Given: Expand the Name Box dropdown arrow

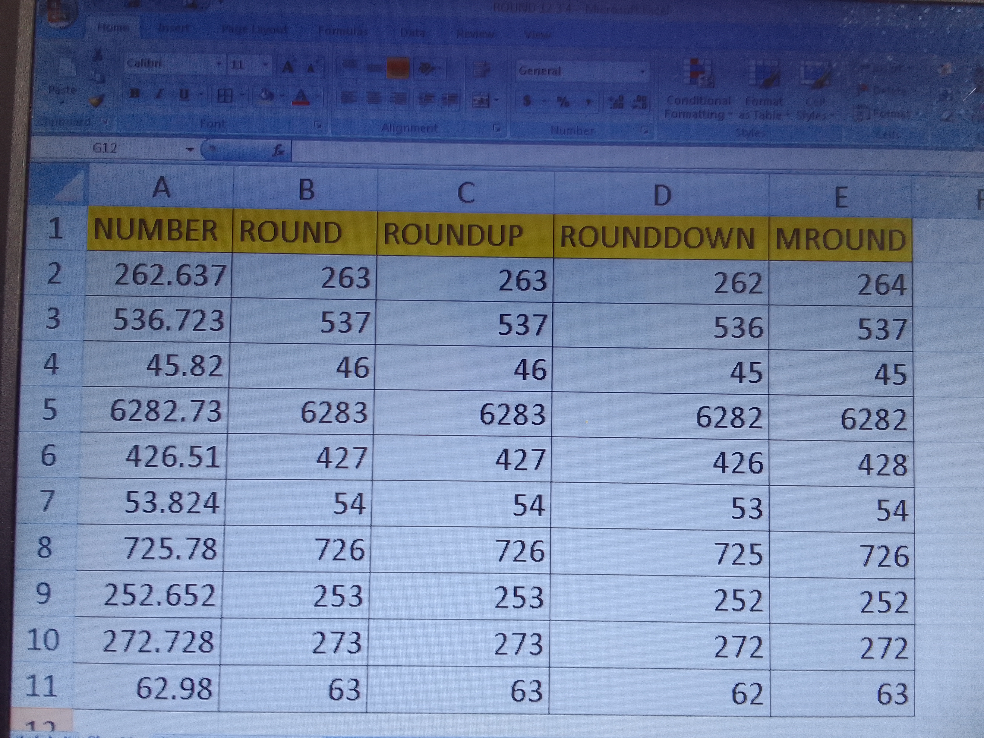Looking at the screenshot, I should (190, 150).
